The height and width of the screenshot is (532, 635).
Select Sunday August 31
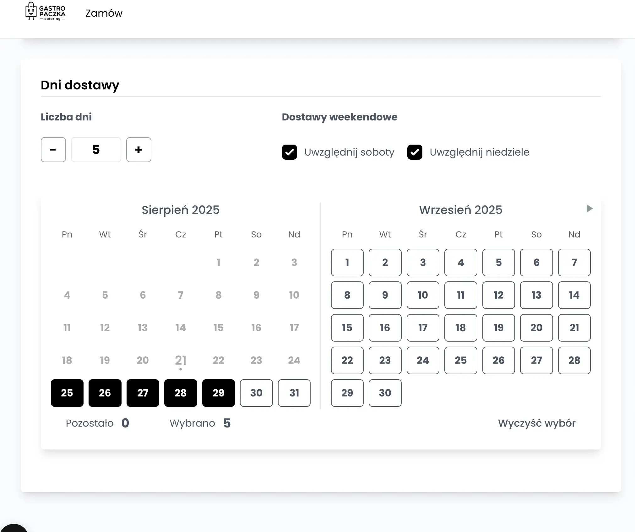294,393
